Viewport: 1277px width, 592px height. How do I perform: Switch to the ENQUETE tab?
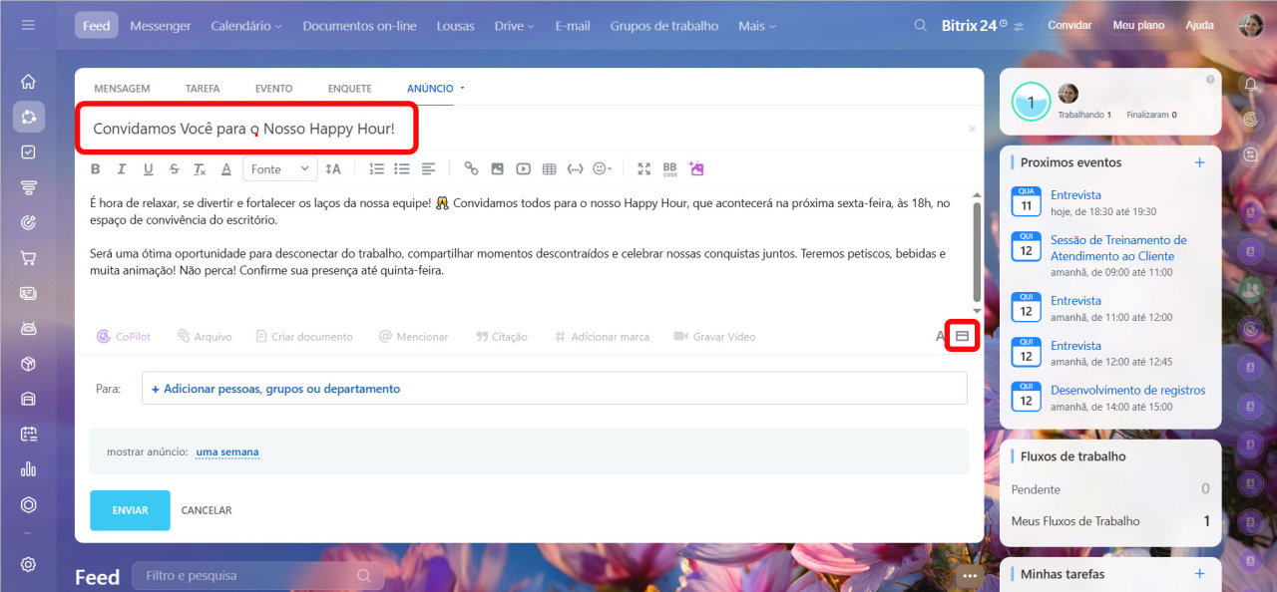[x=349, y=89]
